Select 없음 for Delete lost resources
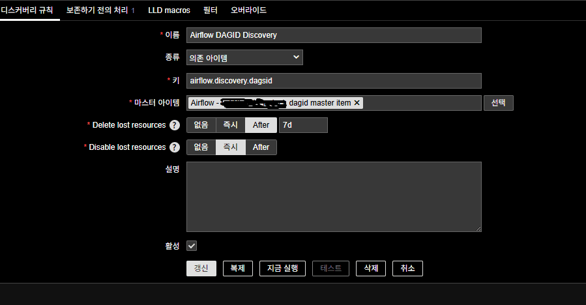Image resolution: width=586 pixels, height=305 pixels. [201, 125]
